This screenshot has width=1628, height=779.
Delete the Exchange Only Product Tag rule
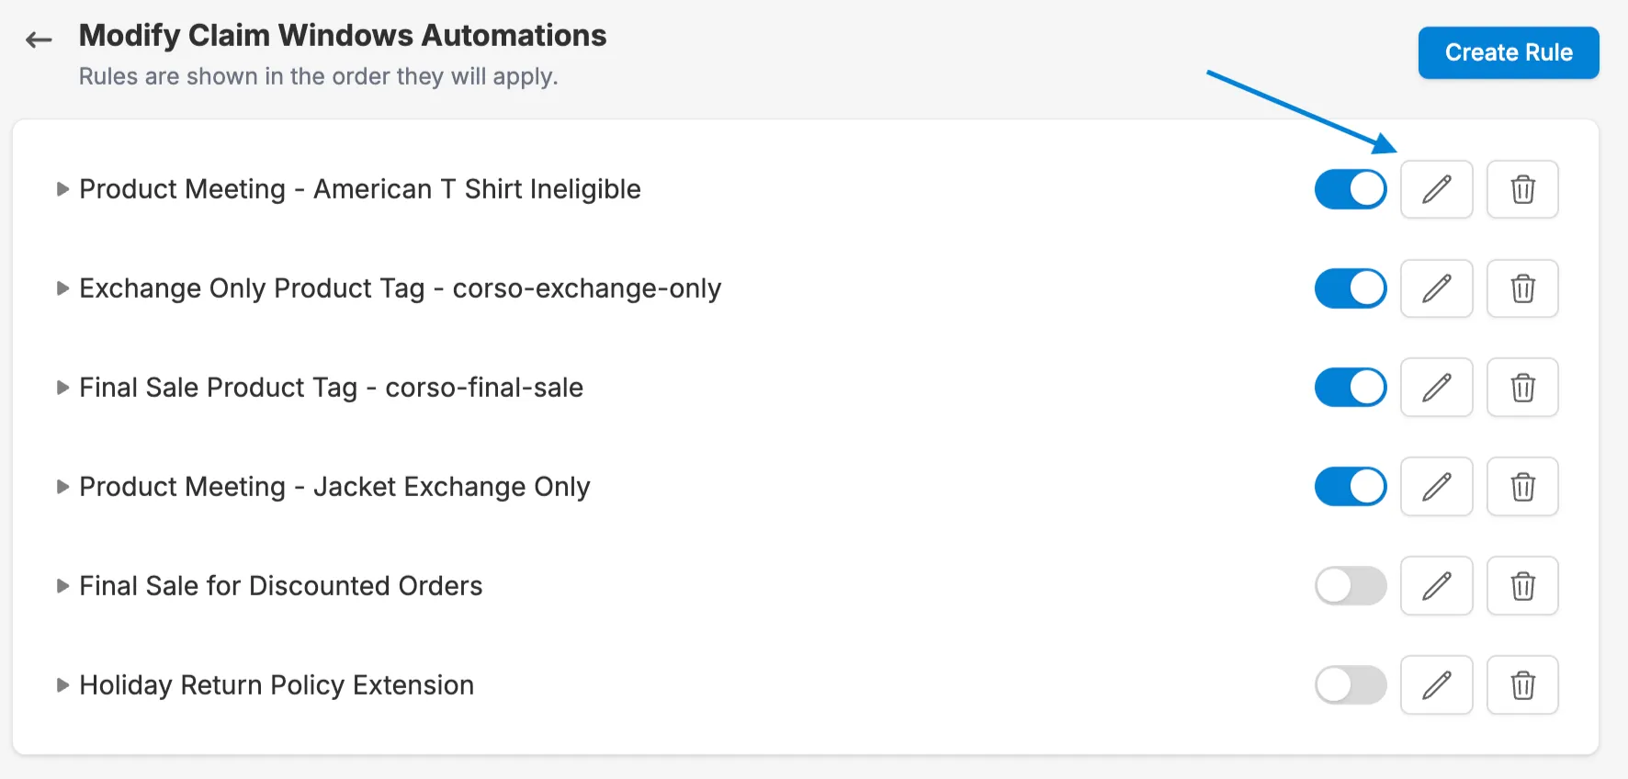pyautogui.click(x=1521, y=288)
